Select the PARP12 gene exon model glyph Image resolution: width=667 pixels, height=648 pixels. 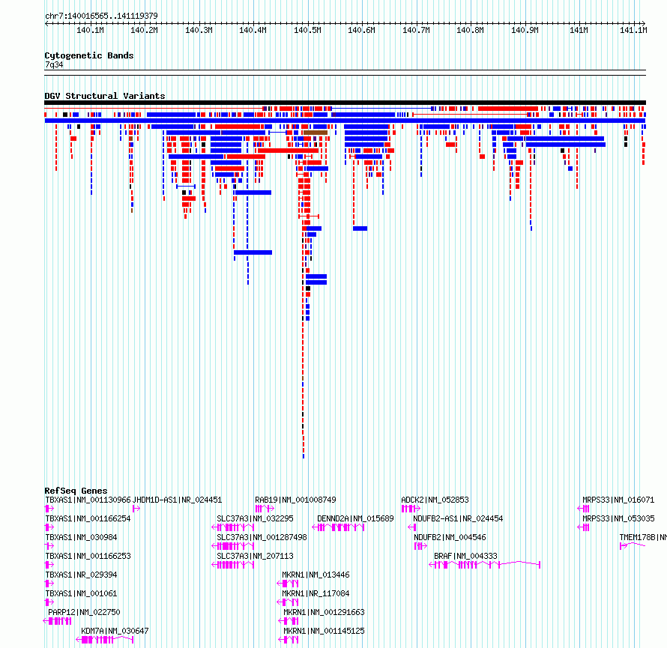click(58, 621)
